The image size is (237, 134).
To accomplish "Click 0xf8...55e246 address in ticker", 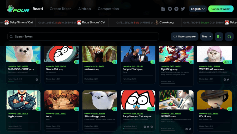I will [125, 22].
